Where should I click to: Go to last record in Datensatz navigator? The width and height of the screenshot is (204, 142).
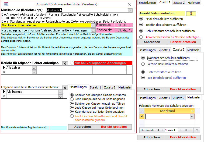tap(186, 130)
